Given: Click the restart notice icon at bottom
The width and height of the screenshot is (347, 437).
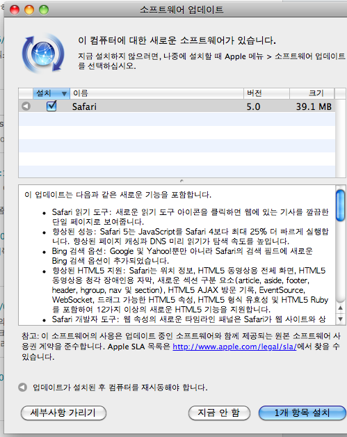Looking at the screenshot, I should click(x=22, y=388).
